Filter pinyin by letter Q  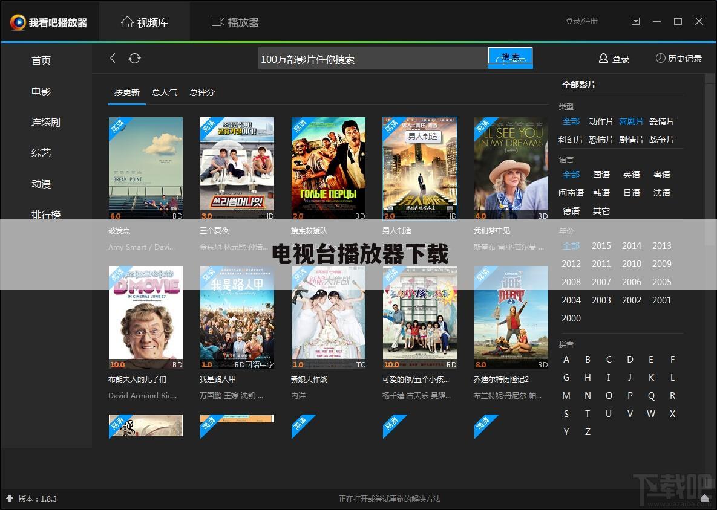tap(651, 396)
